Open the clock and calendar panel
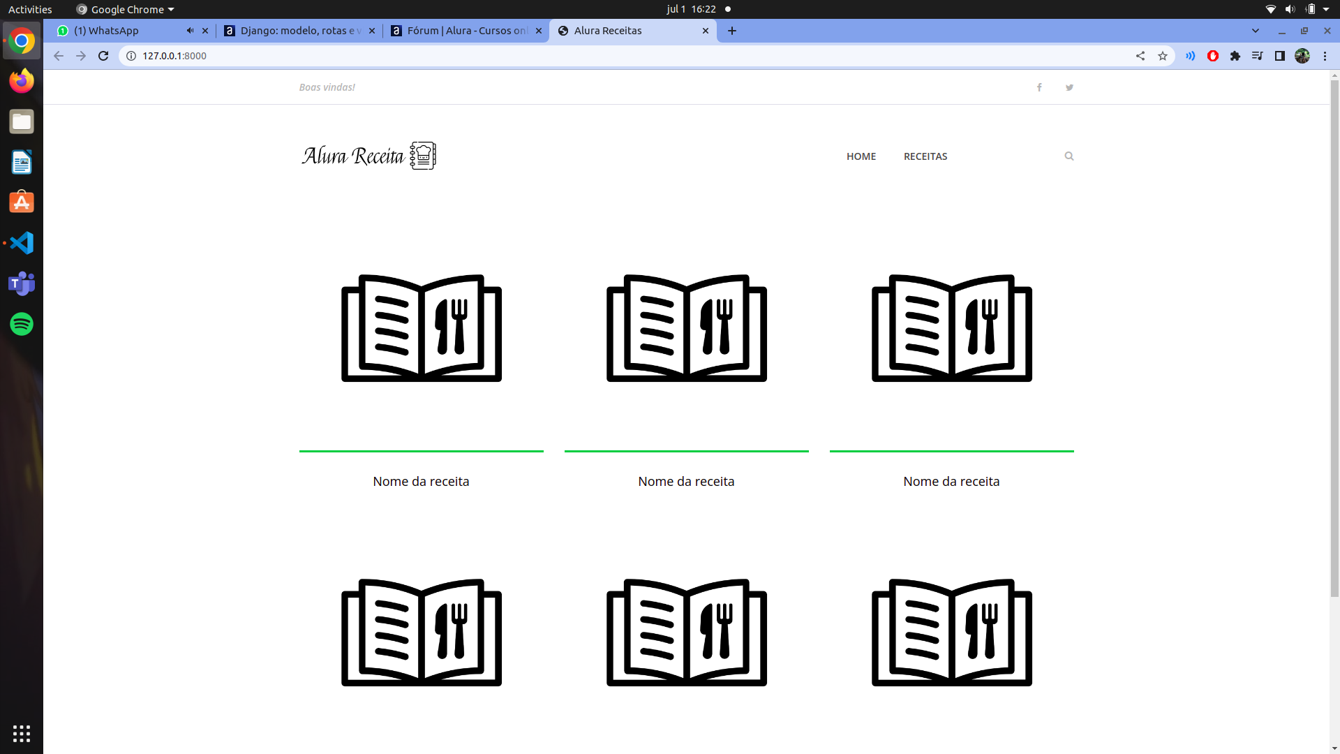1340x754 pixels. coord(691,9)
